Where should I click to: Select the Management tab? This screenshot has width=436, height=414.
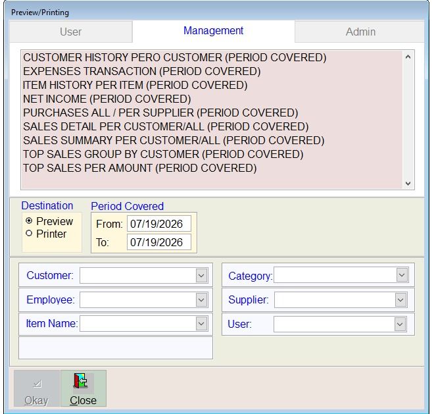[213, 30]
